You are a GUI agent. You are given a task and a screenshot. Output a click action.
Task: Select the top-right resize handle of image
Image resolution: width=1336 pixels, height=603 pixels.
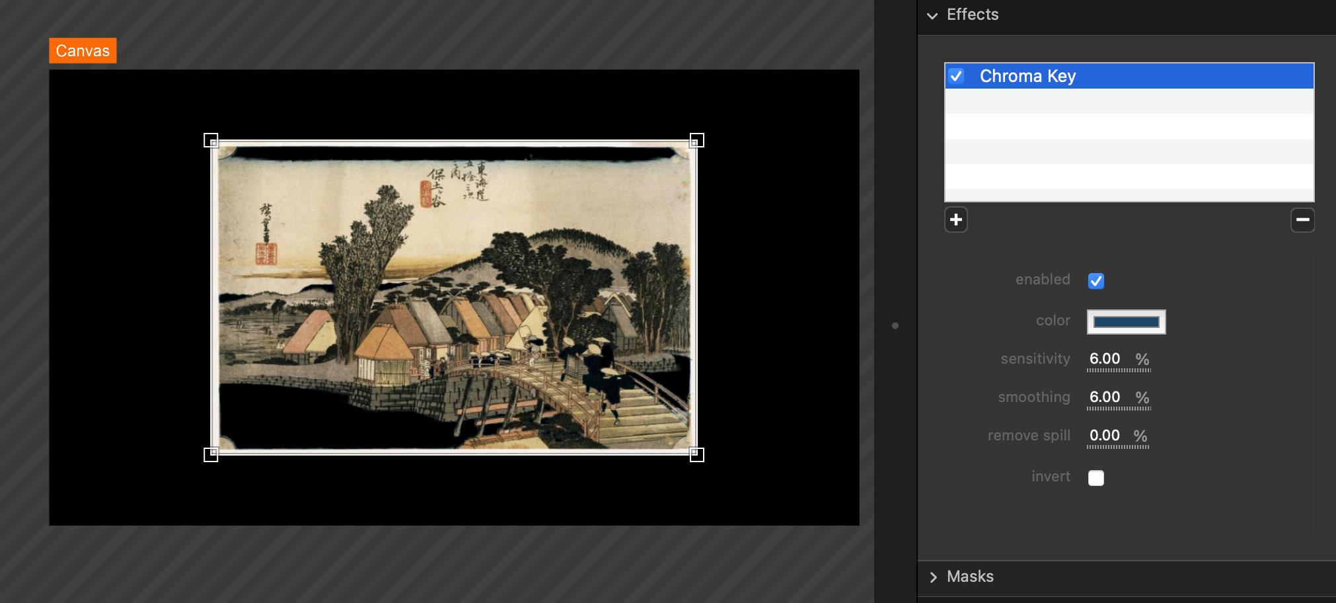(x=696, y=140)
